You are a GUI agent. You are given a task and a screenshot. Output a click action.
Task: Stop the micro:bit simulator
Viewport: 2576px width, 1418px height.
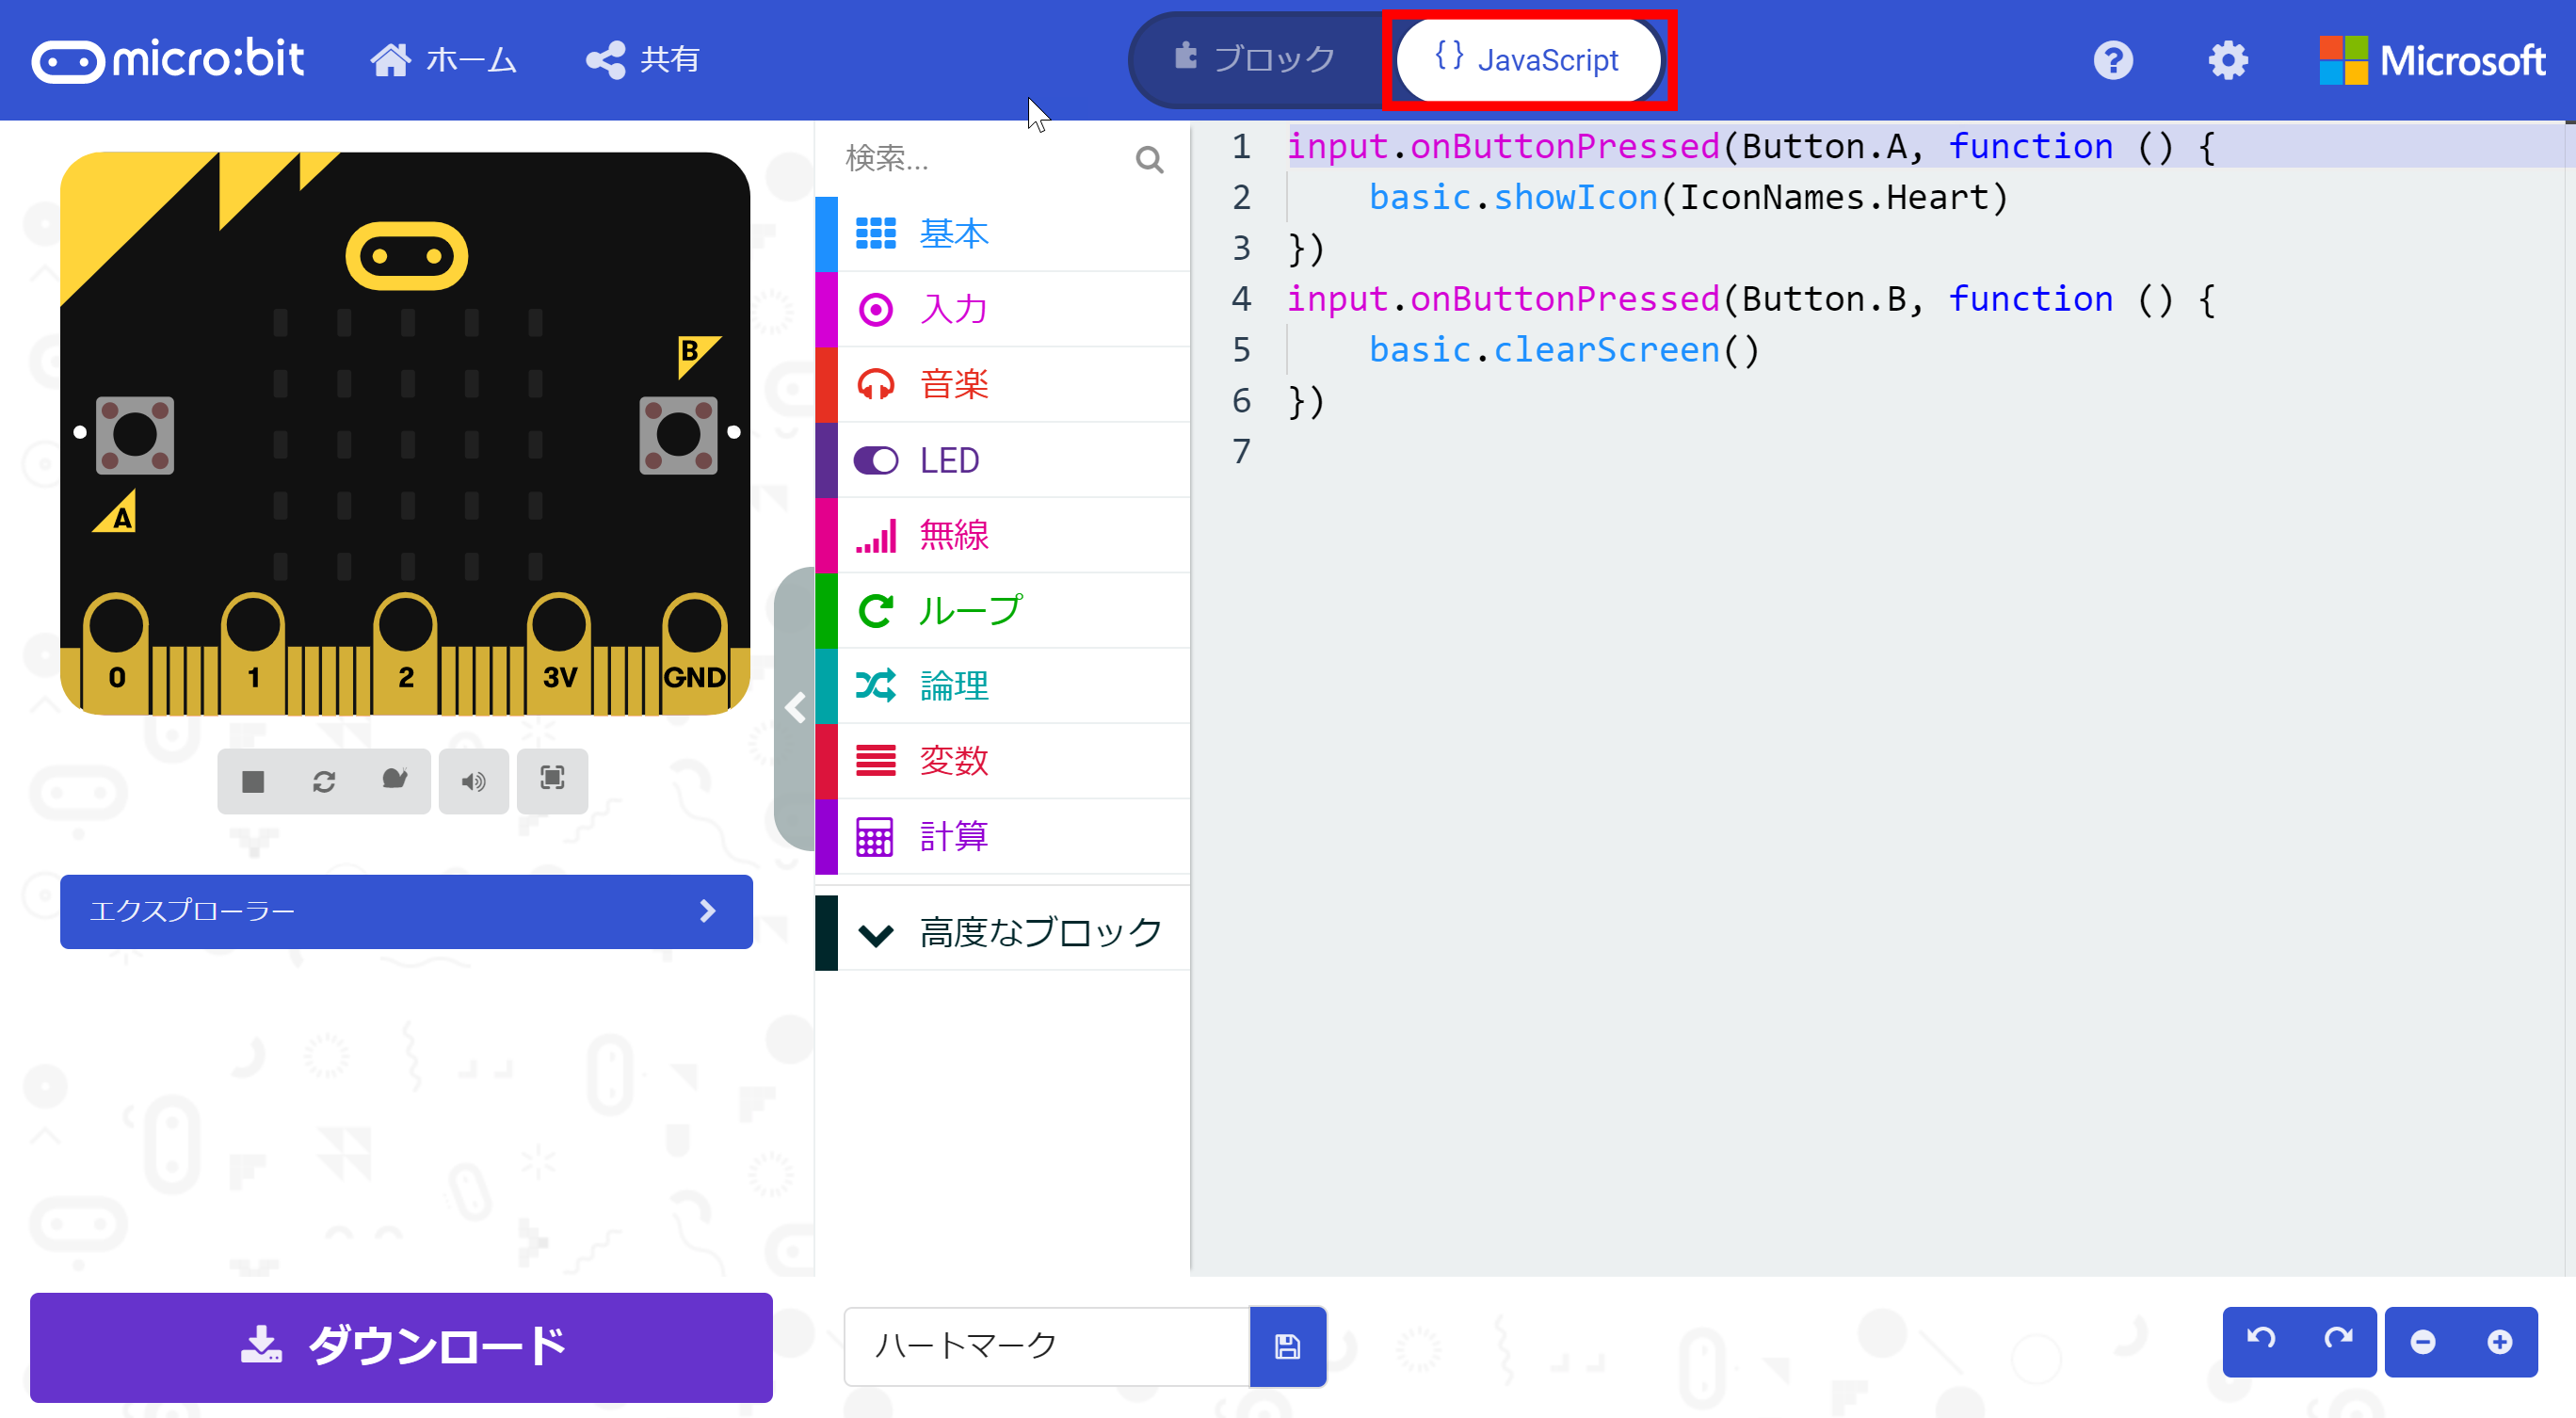[252, 781]
